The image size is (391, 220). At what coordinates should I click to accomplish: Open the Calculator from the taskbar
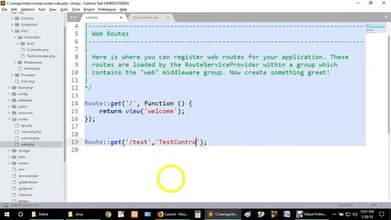[198, 215]
